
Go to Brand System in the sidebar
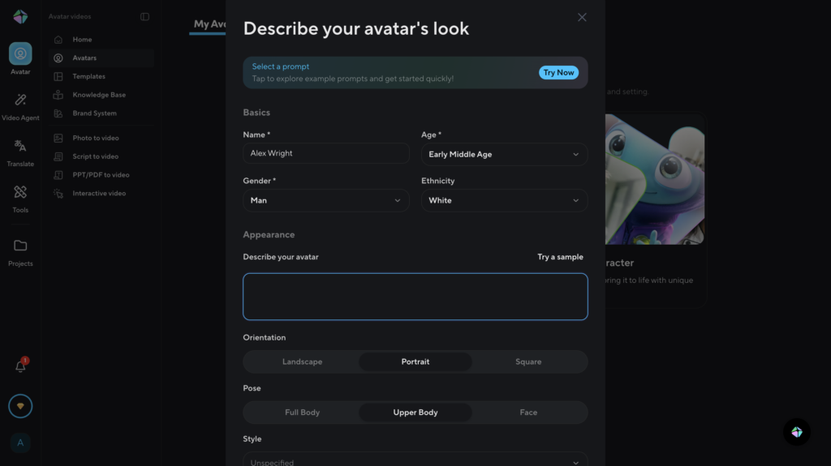(x=101, y=113)
